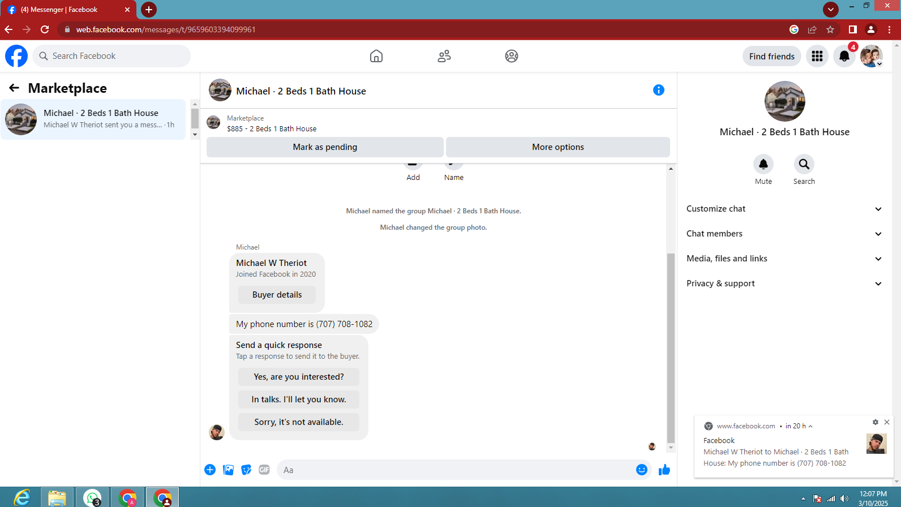
Task: Close the Facebook notification popup
Action: coord(887,422)
